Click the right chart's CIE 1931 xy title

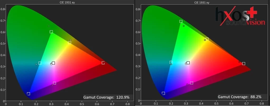(202, 3)
